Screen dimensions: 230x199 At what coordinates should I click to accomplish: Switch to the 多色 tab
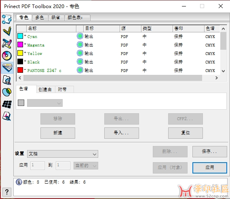[40, 18]
